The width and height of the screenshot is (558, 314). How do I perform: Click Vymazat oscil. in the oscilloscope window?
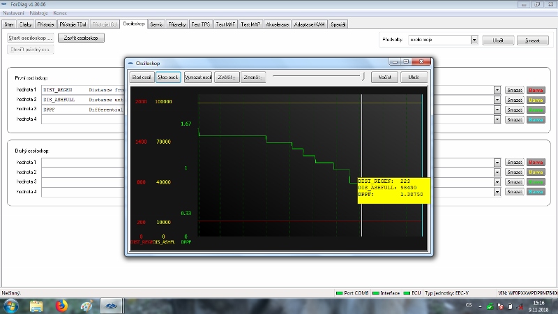(197, 77)
